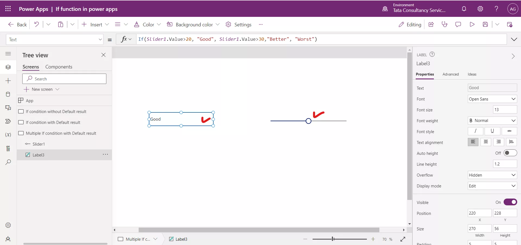Select the Media panel icon
This screenshot has height=245, width=521.
8,108
